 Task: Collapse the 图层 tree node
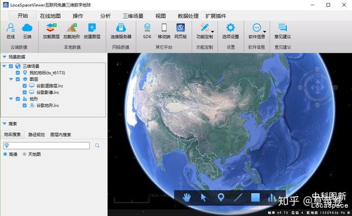coord(11,79)
